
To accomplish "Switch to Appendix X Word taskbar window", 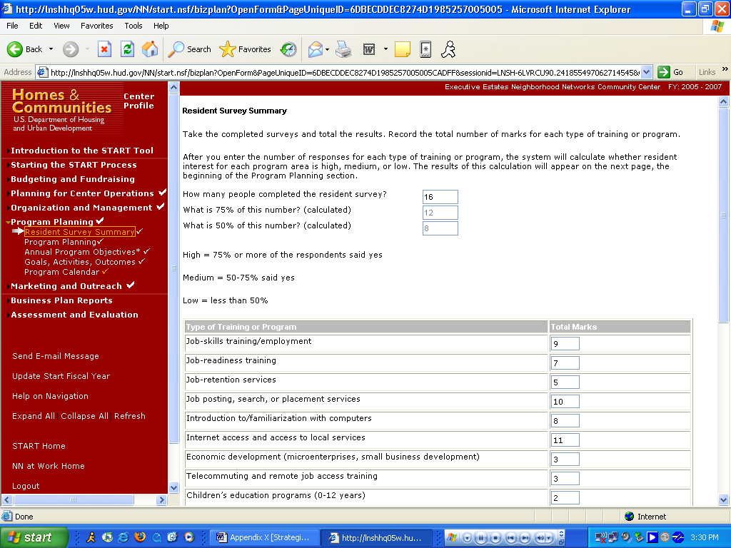I will pyautogui.click(x=263, y=537).
